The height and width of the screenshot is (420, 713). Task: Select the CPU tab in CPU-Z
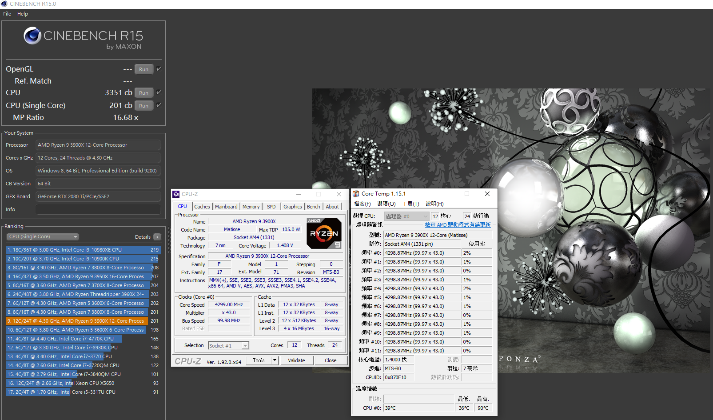point(183,206)
